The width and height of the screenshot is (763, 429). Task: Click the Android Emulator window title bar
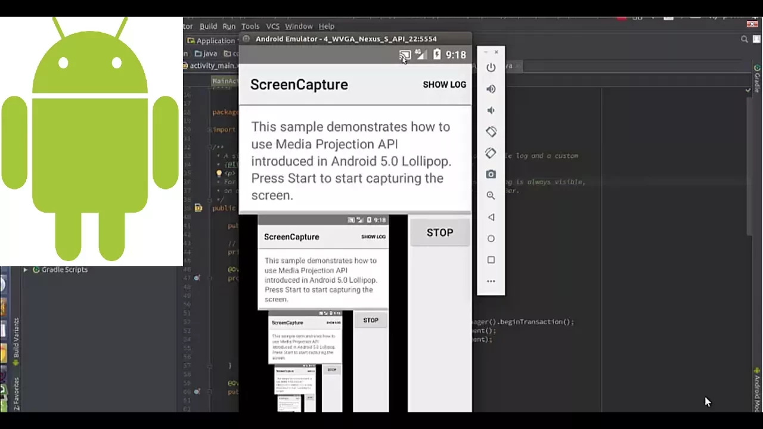pyautogui.click(x=355, y=39)
